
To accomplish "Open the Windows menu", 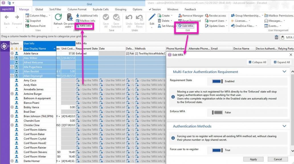I will pyautogui.click(x=173, y=9).
